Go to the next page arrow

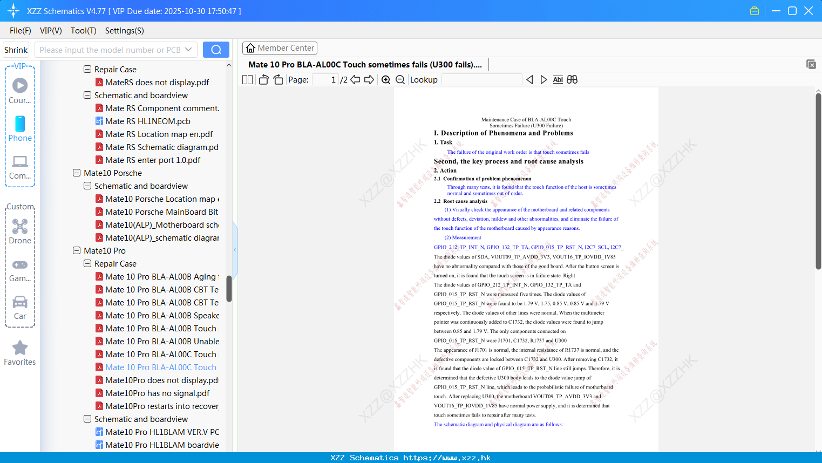pyautogui.click(x=369, y=80)
